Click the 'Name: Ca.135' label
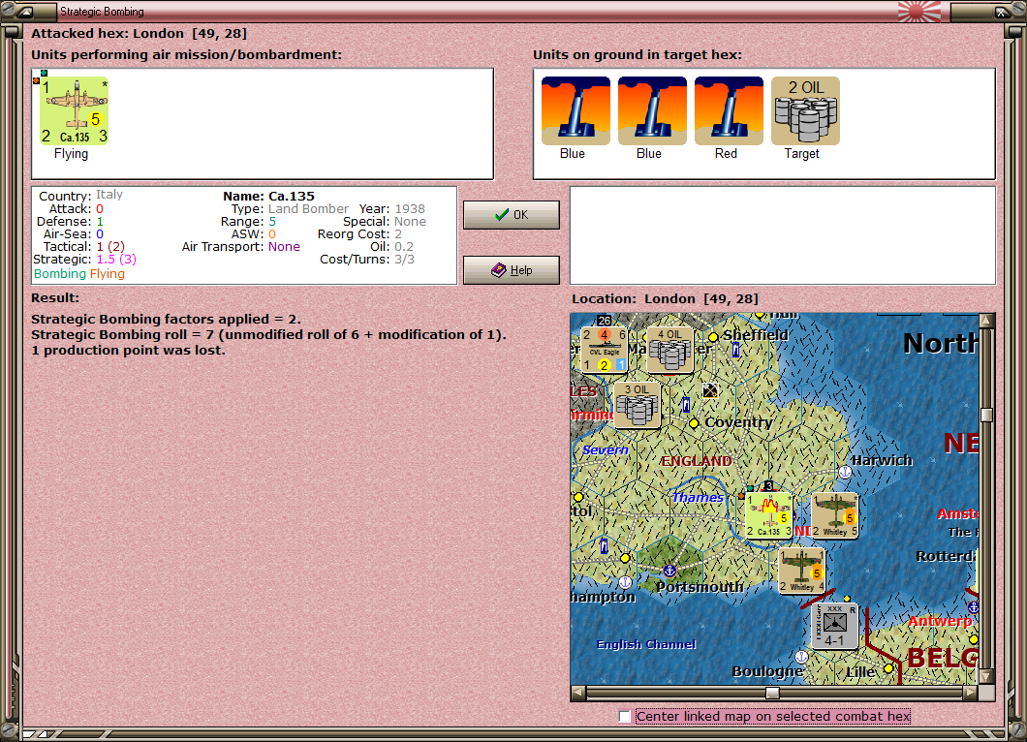Image resolution: width=1027 pixels, height=742 pixels. [268, 197]
